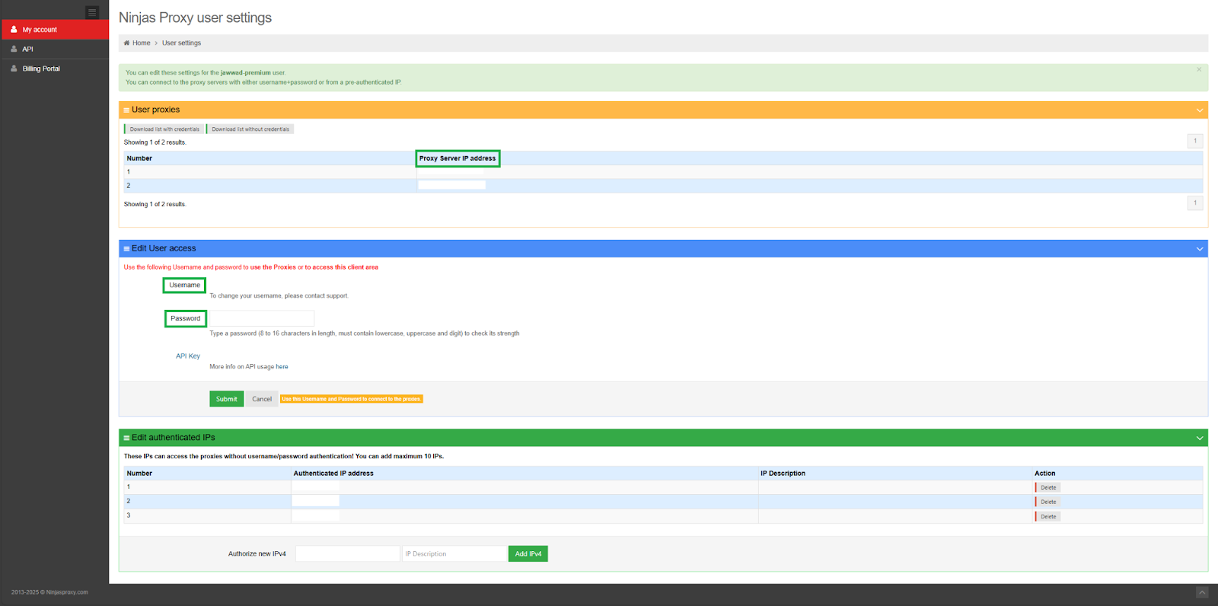Click into the Authorize new IPv4 field
This screenshot has width=1218, height=606.
347,553
